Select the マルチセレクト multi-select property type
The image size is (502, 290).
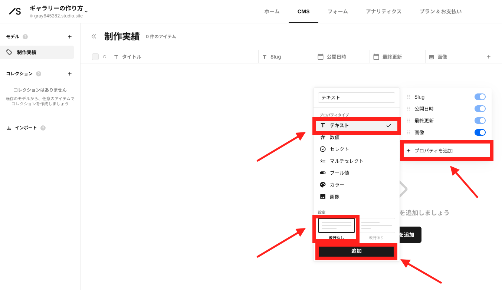coord(347,161)
